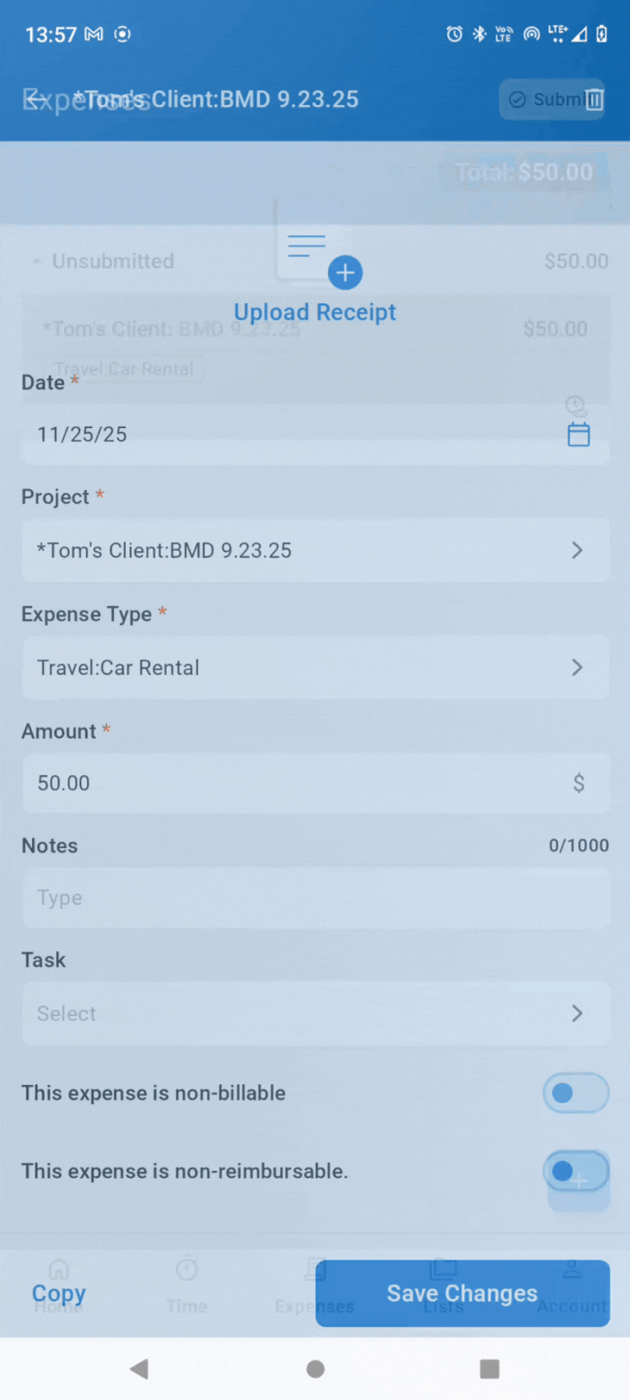
Task: Open the Task Select dropdown
Action: pos(316,1014)
